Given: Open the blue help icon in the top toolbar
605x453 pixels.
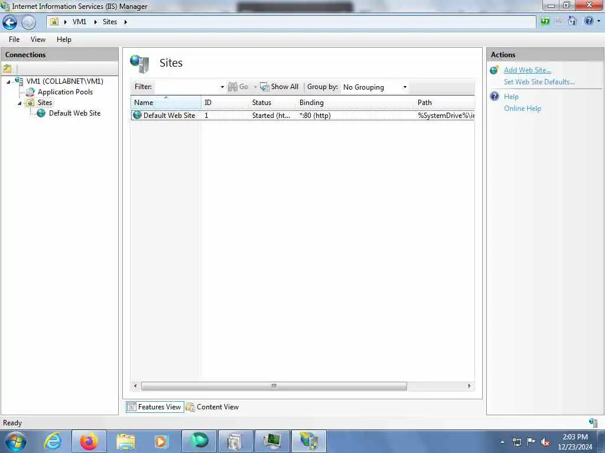Looking at the screenshot, I should (588, 21).
